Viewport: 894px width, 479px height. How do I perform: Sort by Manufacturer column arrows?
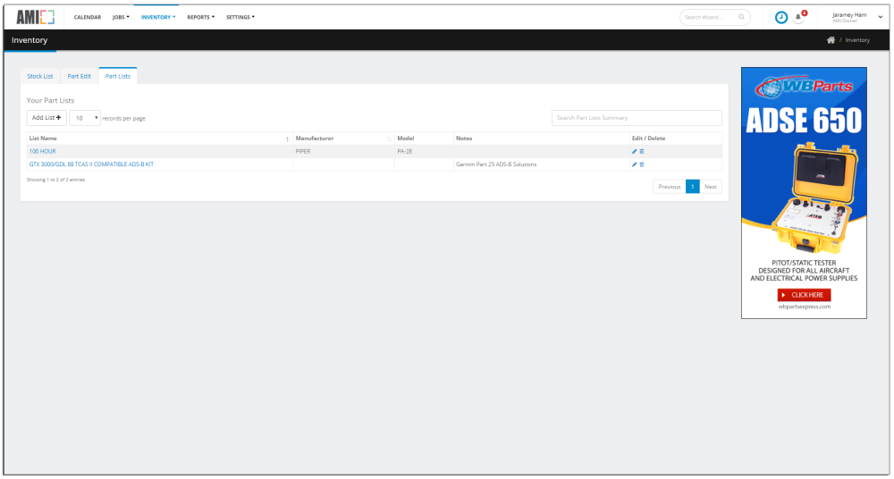pyautogui.click(x=390, y=139)
